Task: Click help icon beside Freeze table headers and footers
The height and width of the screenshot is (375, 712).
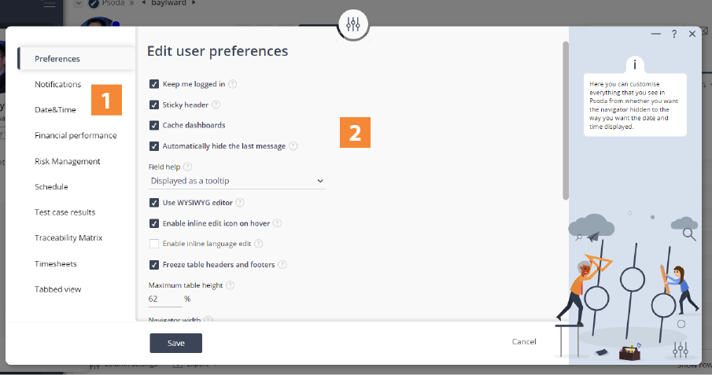Action: (x=282, y=265)
